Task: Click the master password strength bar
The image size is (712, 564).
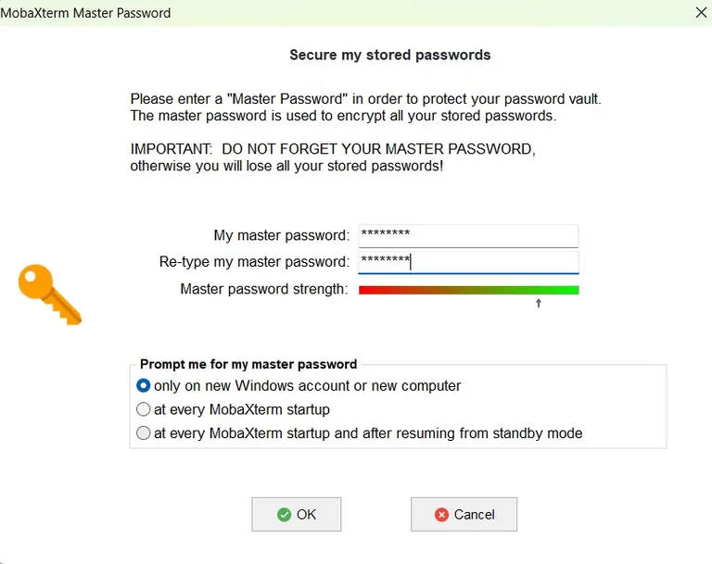Action: click(x=468, y=290)
